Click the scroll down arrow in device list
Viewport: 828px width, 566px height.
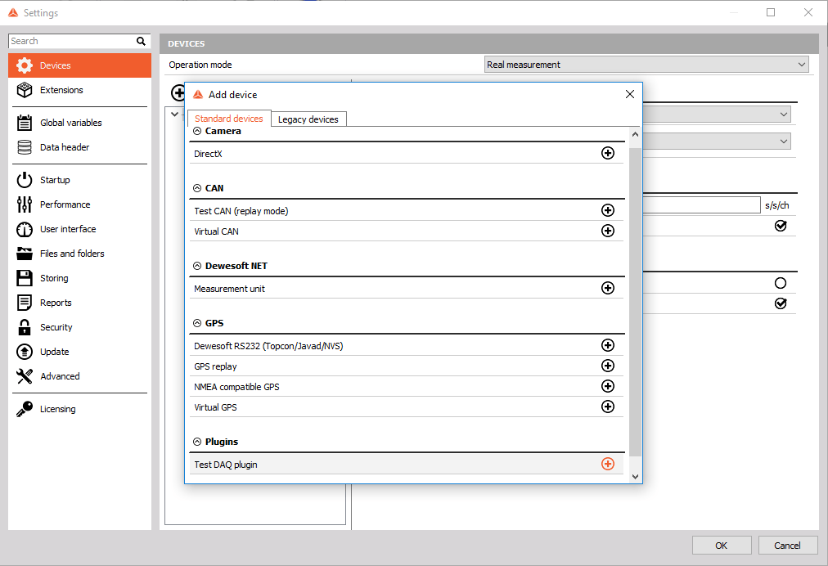(x=635, y=476)
